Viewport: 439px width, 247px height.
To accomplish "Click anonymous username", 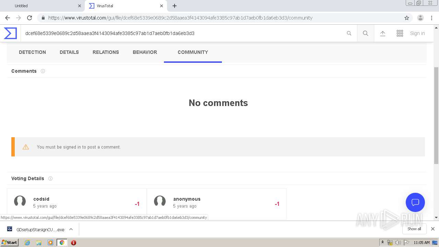I will click(187, 199).
